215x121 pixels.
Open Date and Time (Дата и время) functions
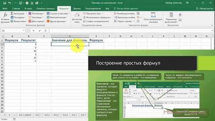pos(37,21)
